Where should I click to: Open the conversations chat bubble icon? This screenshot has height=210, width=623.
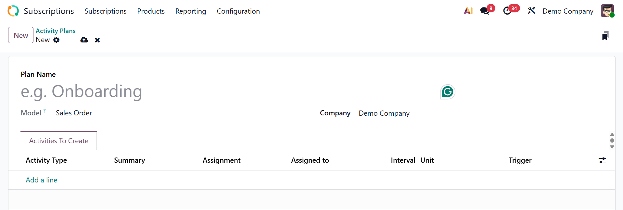(x=485, y=11)
